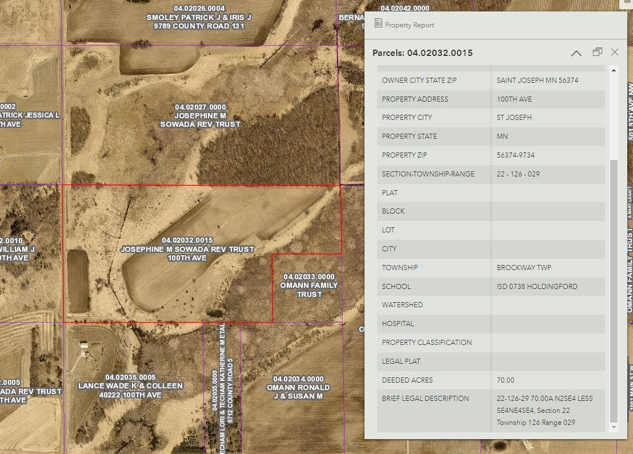Select parcel 04.02033.0000 Omann Family Trust
The image size is (633, 454).
(x=309, y=286)
